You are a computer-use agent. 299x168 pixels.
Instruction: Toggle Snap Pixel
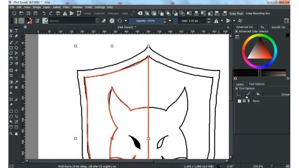click(236, 14)
